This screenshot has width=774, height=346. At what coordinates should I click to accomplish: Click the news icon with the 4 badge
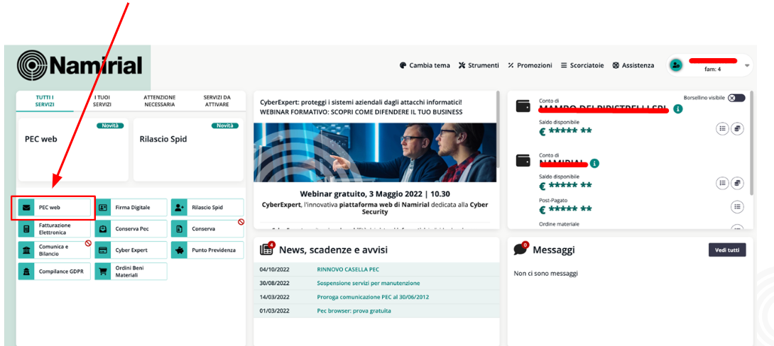pos(267,249)
